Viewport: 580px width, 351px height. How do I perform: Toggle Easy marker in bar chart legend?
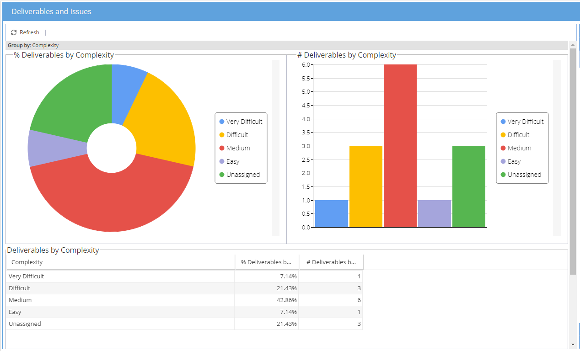(503, 161)
